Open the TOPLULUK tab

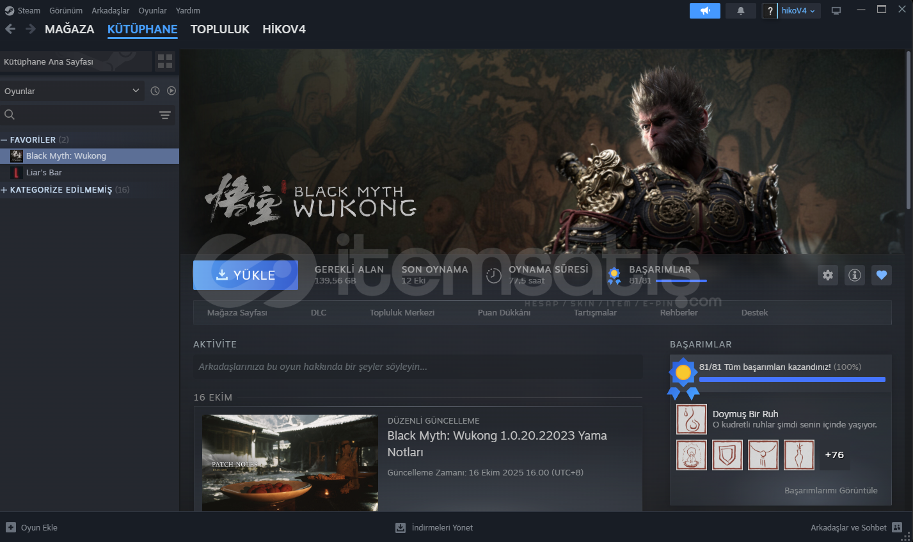[x=220, y=29]
